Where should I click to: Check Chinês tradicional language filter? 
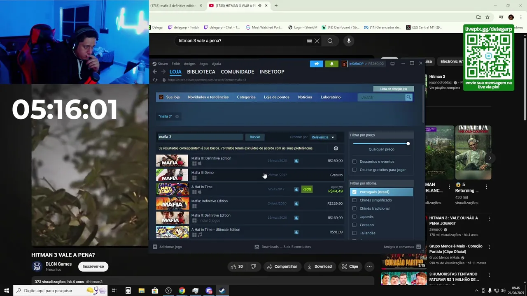click(354, 208)
